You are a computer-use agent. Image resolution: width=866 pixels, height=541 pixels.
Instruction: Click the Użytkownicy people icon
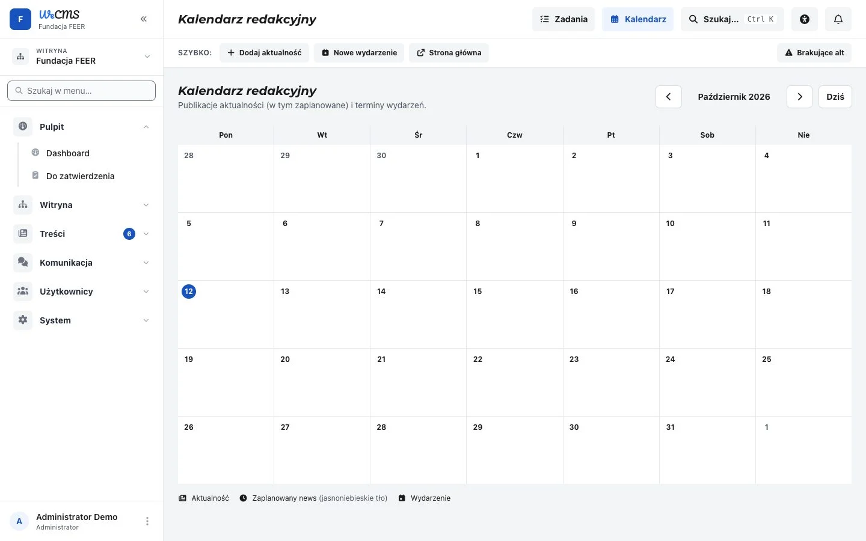[x=23, y=292]
